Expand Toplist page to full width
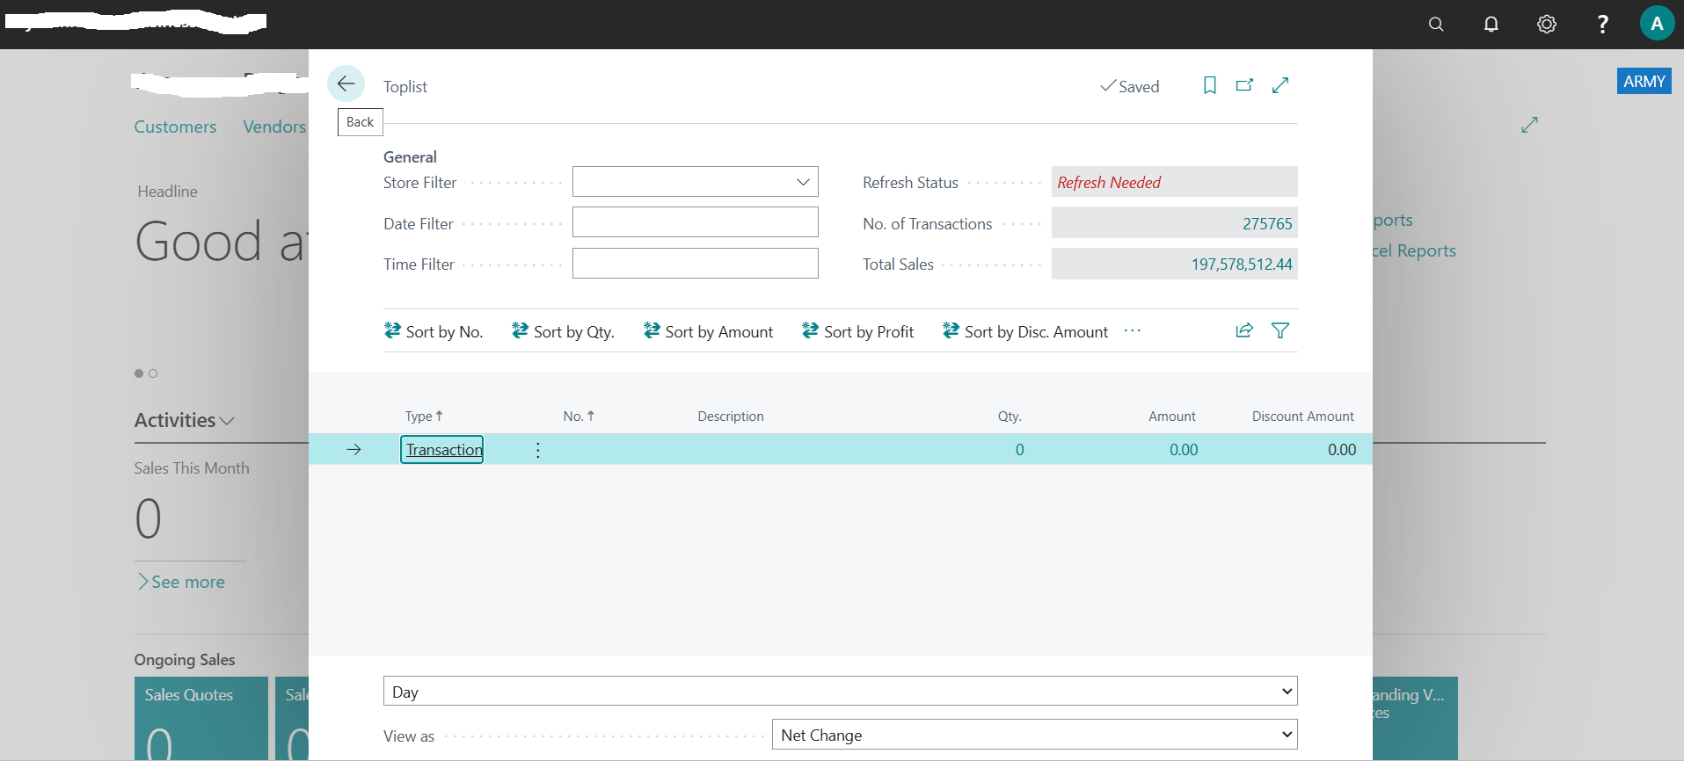The height and width of the screenshot is (761, 1684). click(x=1280, y=85)
